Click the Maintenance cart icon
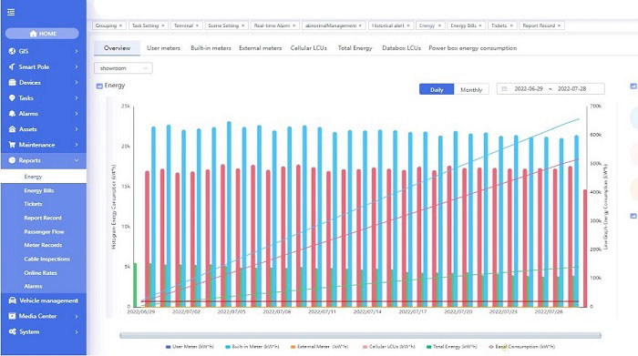 tap(12, 145)
